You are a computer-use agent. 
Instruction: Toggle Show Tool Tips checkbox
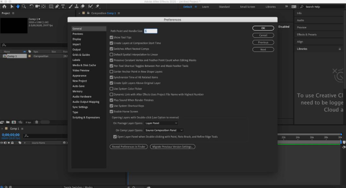[111, 38]
